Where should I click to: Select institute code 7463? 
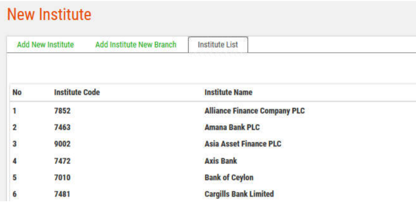click(x=62, y=127)
